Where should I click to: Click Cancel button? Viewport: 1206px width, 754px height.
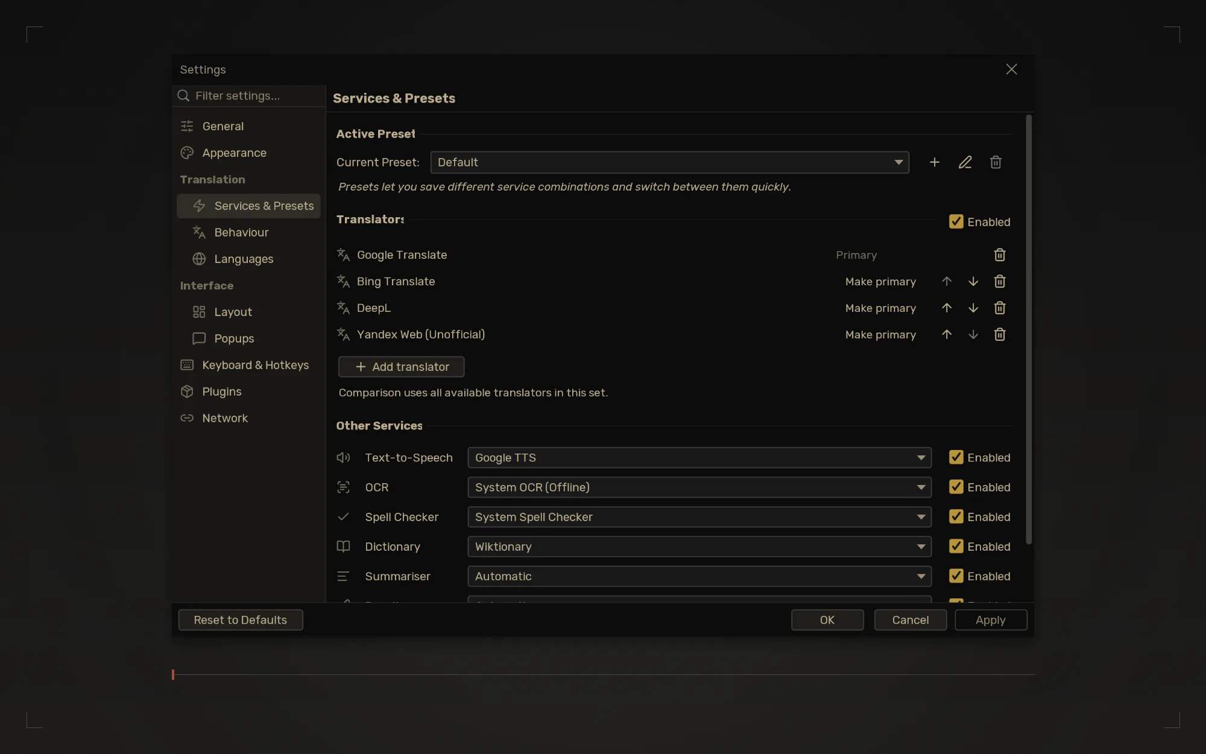pyautogui.click(x=911, y=620)
